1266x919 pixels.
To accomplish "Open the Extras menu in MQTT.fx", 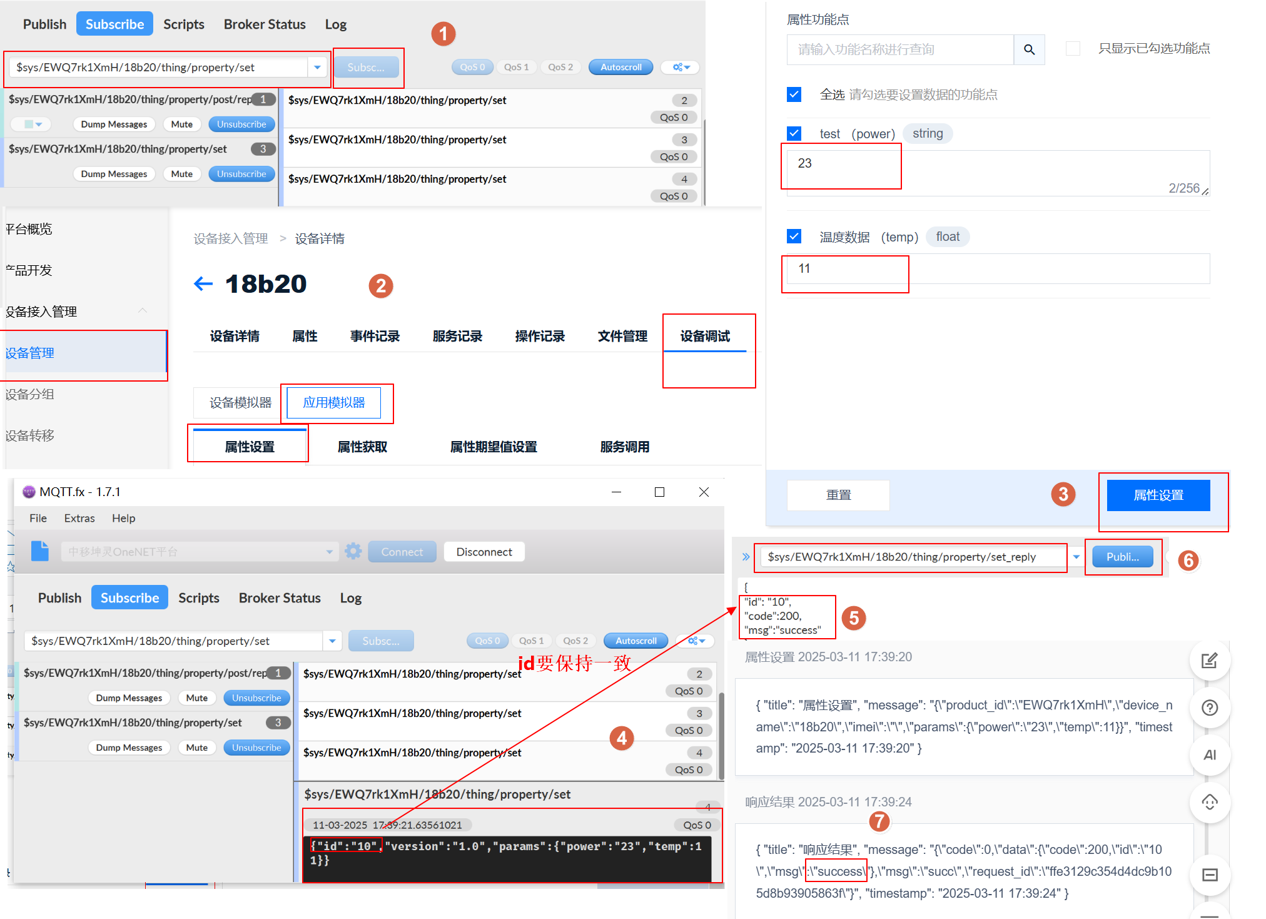I will coord(79,518).
